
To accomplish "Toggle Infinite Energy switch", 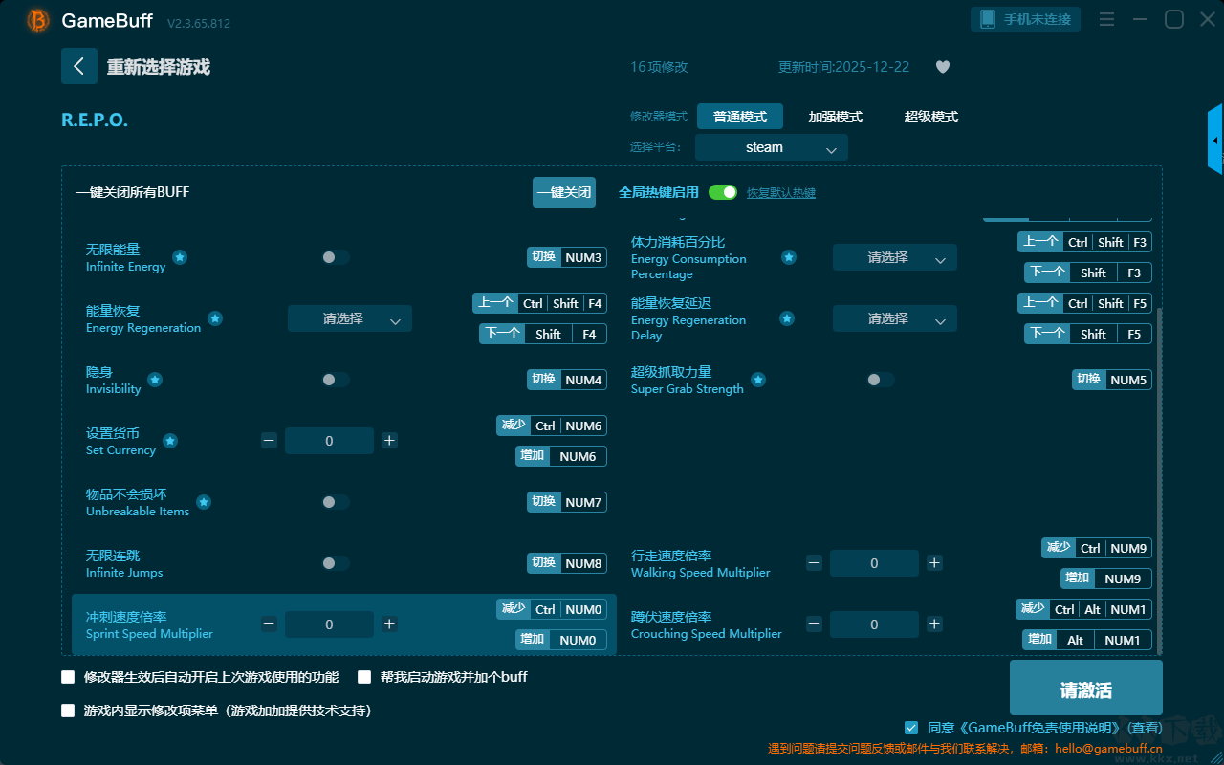I will [336, 257].
